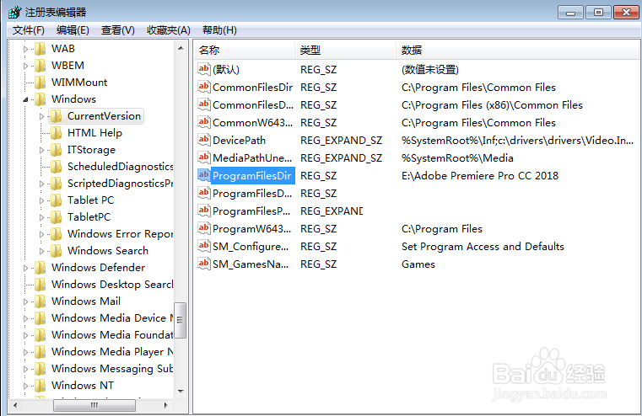Expand the Windows Defender key
This screenshot has width=642, height=416.
25,268
